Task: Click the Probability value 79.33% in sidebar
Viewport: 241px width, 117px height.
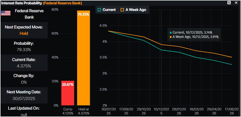Action: tap(24, 50)
